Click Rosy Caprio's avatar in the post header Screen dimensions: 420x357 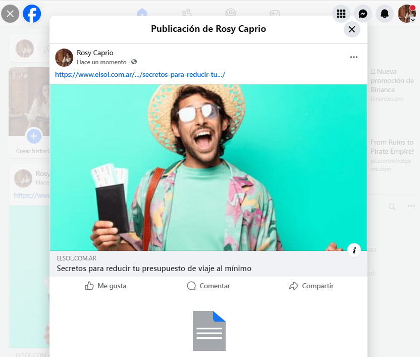pos(64,58)
